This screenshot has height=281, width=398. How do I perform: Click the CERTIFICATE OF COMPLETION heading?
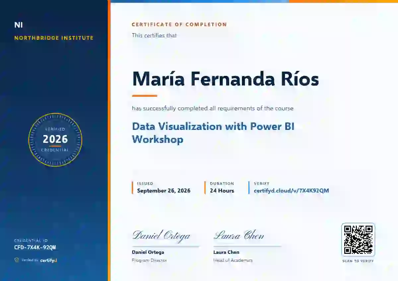[179, 25]
